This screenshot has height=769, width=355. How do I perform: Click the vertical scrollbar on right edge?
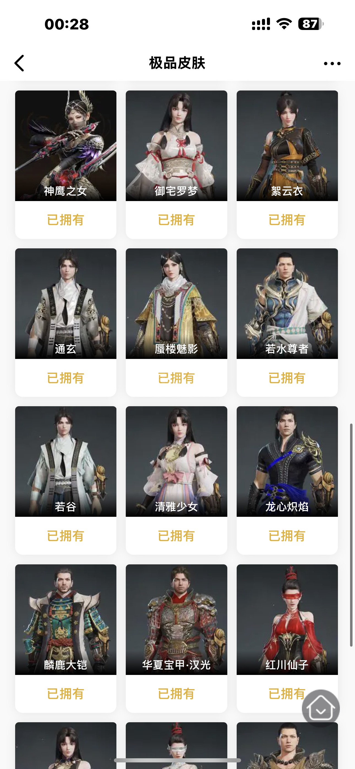click(351, 535)
